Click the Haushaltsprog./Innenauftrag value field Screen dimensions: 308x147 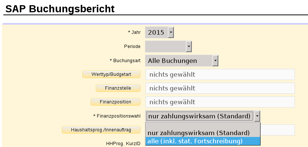(278, 130)
